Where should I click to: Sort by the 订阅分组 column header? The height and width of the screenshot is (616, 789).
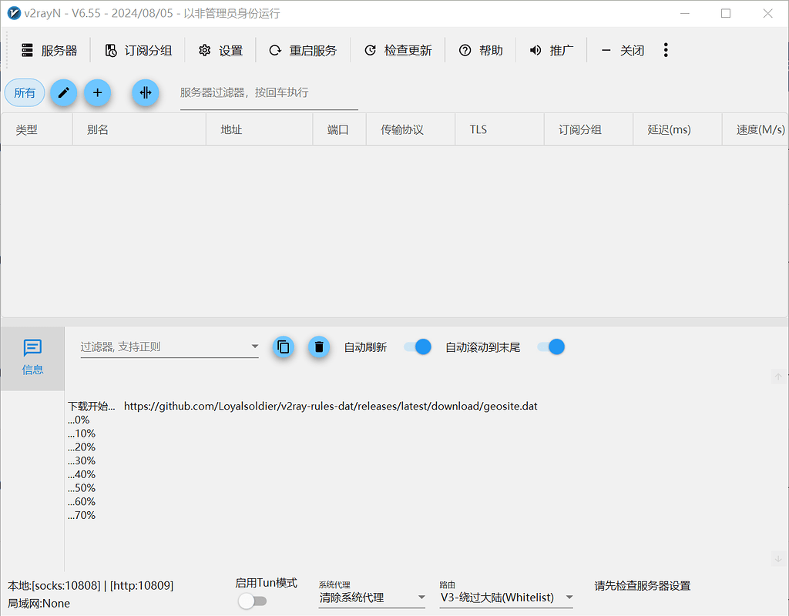(589, 129)
